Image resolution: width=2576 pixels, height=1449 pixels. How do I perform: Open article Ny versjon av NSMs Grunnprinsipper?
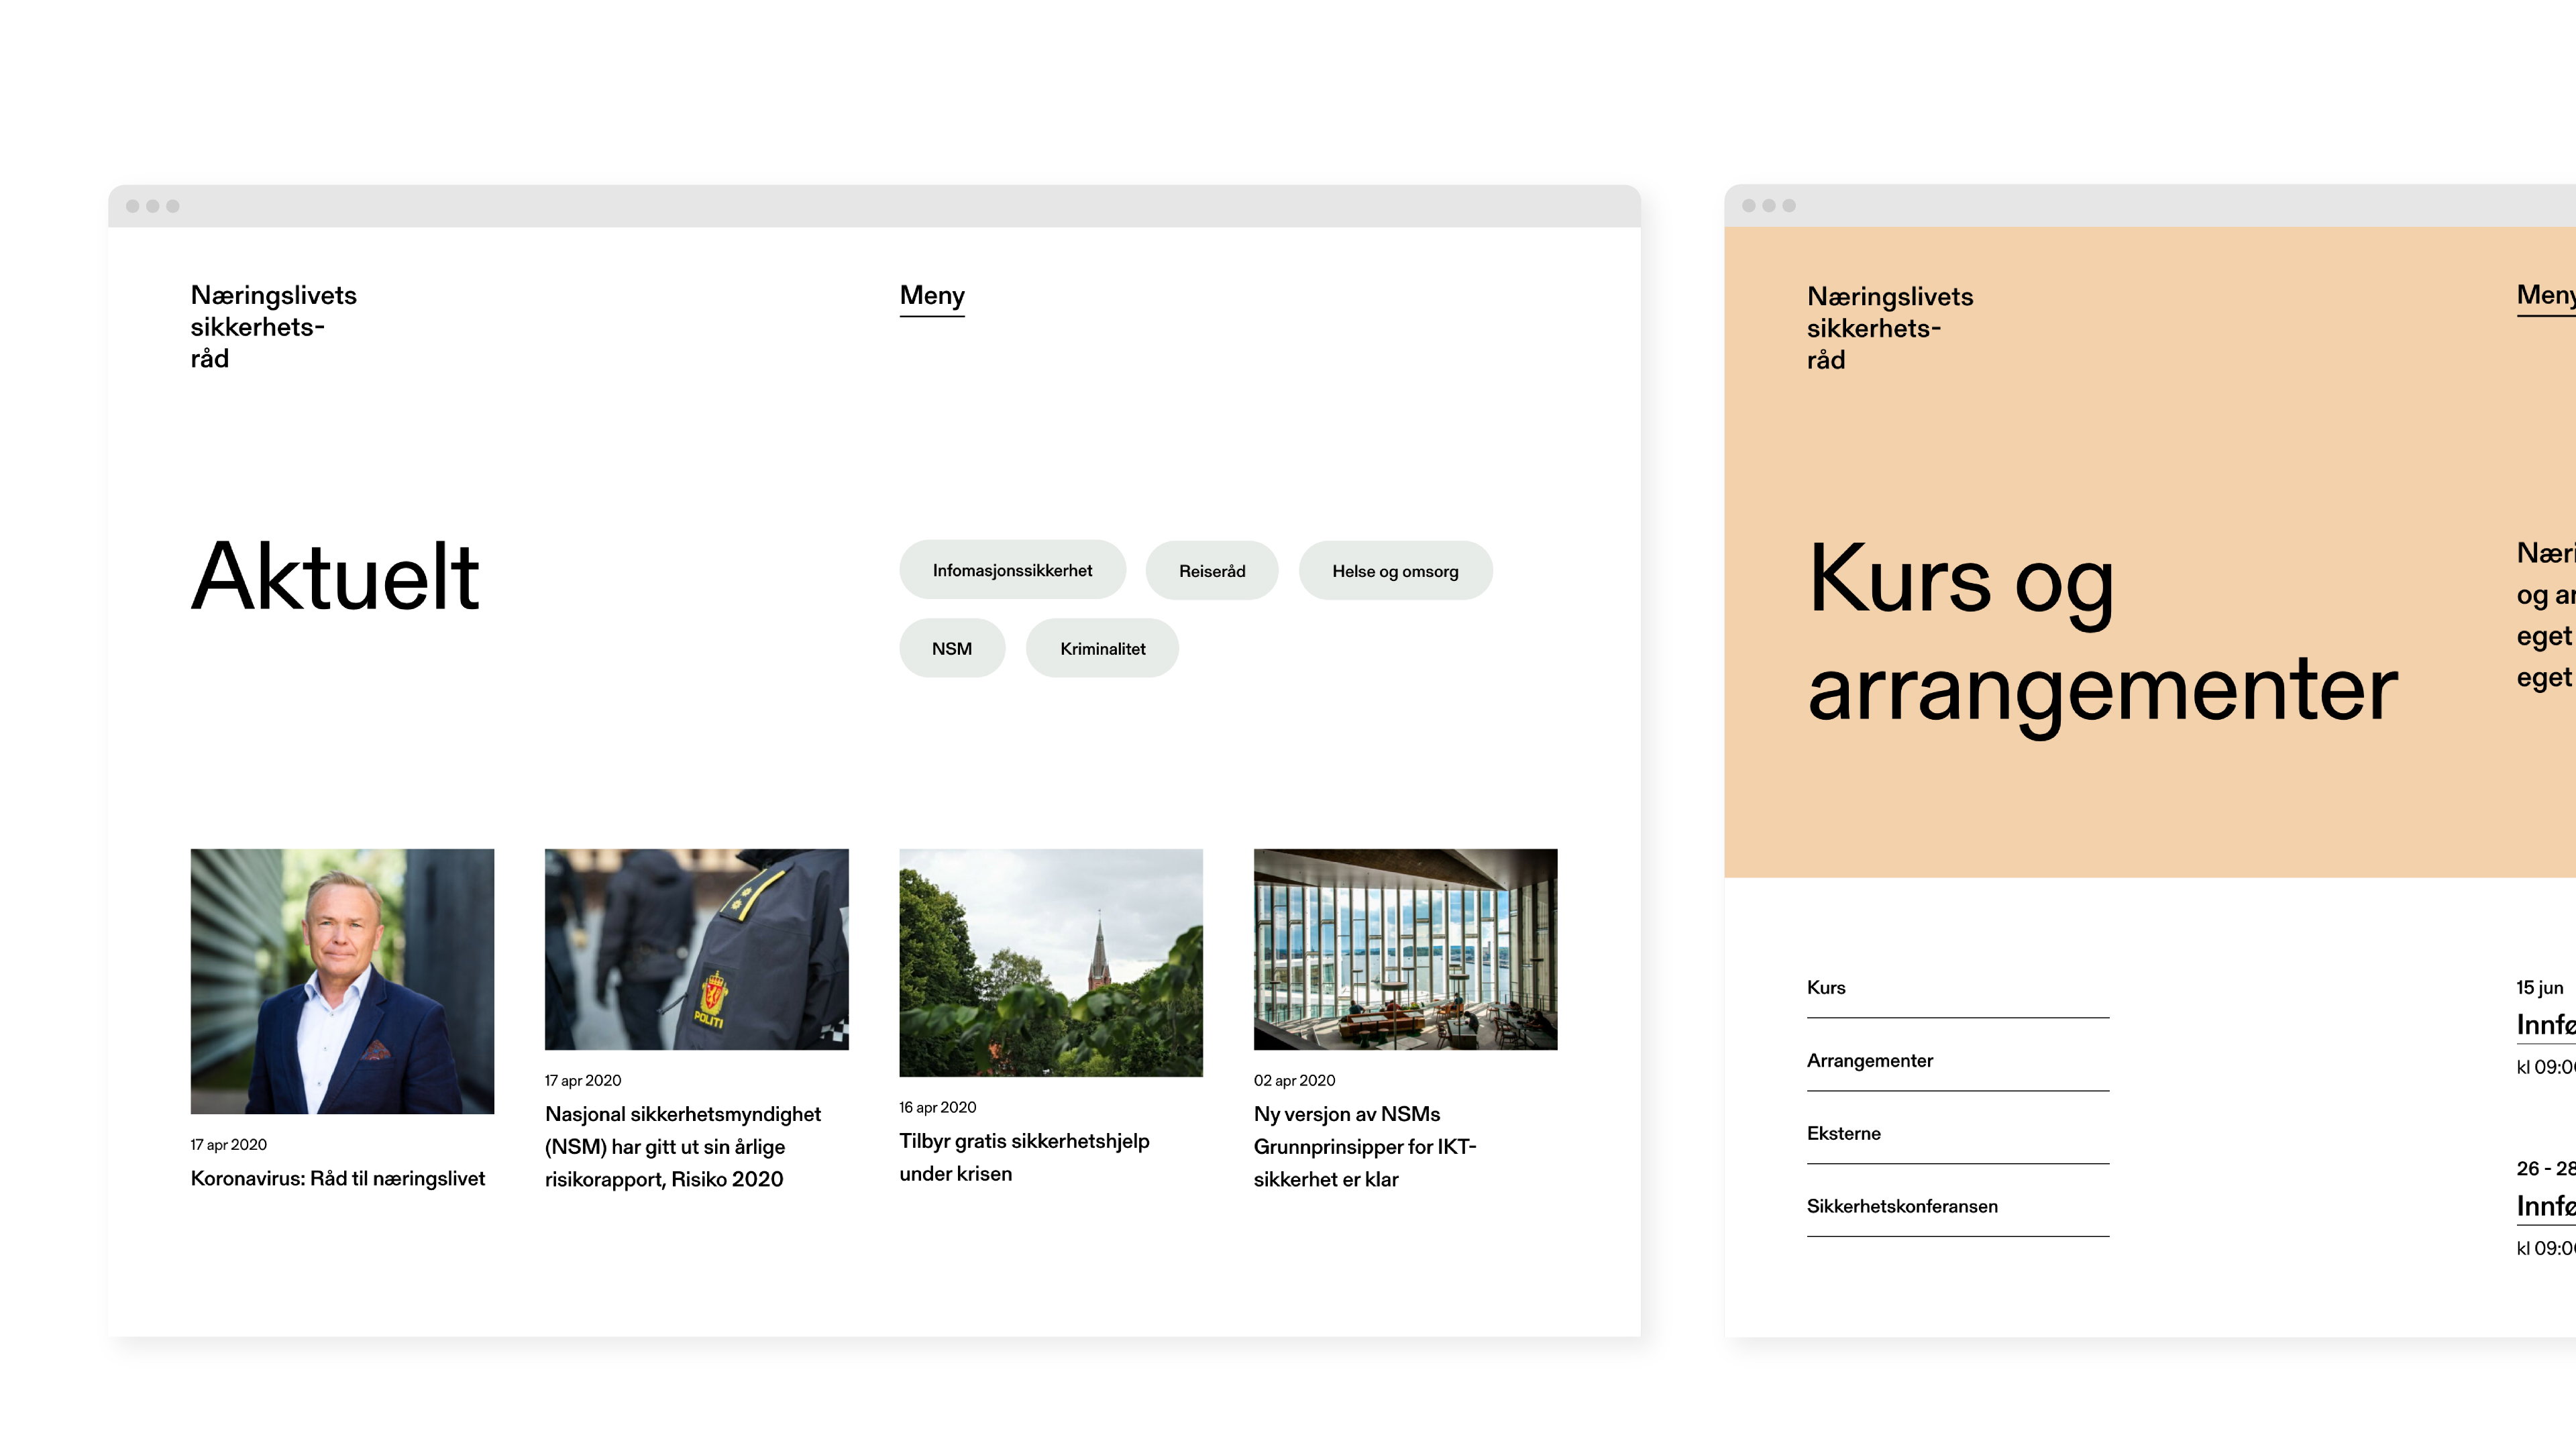click(x=1365, y=1146)
